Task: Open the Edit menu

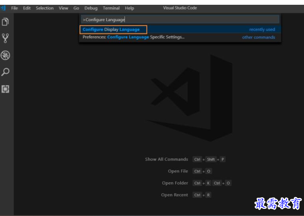Action: click(27, 8)
